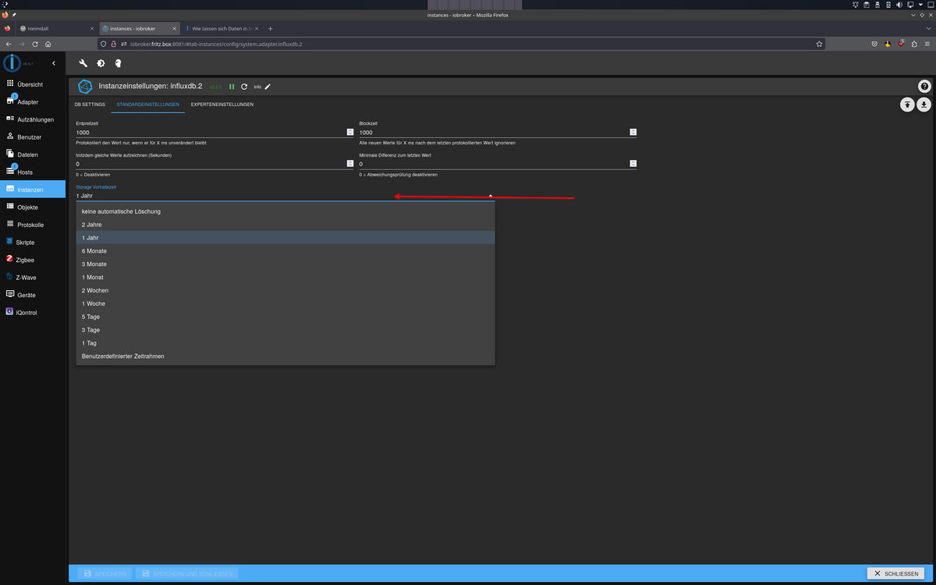Image resolution: width=936 pixels, height=585 pixels.
Task: Save configuration to file download icon
Action: click(924, 104)
